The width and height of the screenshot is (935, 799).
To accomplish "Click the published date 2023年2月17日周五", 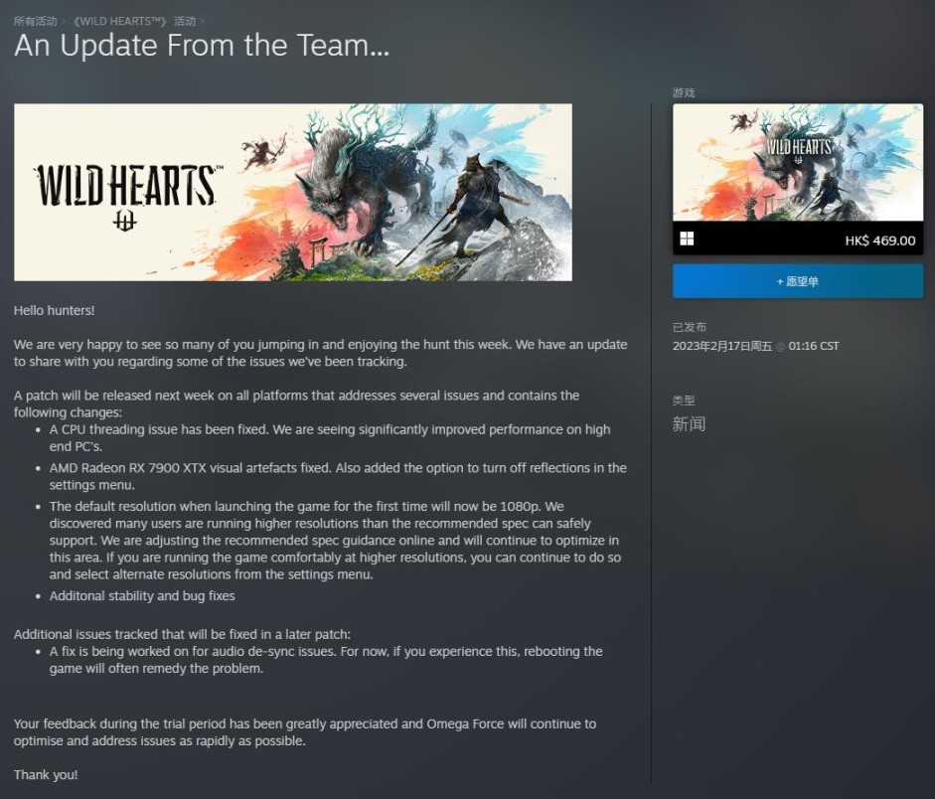I will click(722, 346).
